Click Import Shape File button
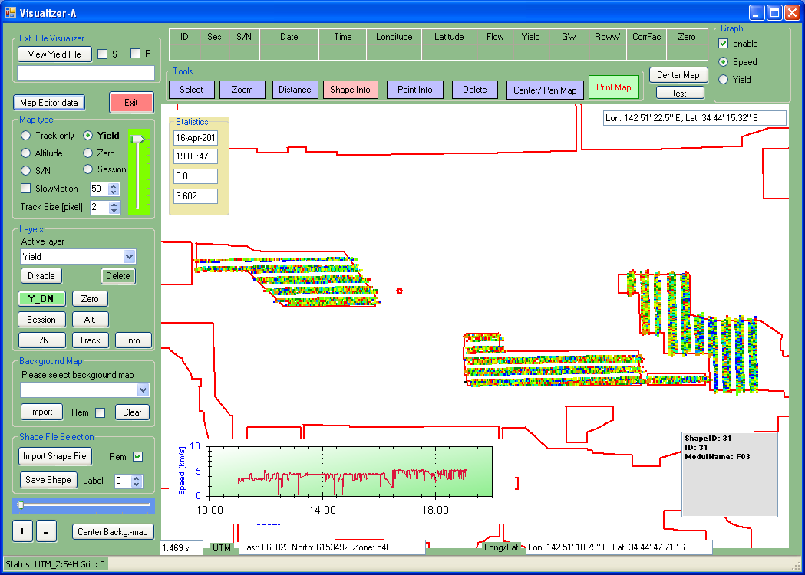Image resolution: width=805 pixels, height=575 pixels. [54, 456]
